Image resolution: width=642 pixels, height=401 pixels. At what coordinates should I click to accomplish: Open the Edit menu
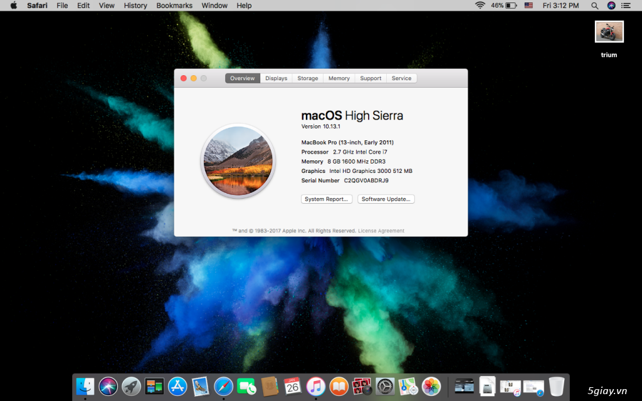83,5
